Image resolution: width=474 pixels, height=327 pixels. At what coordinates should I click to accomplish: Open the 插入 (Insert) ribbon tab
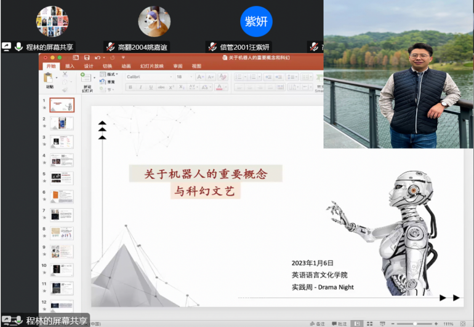pos(70,66)
